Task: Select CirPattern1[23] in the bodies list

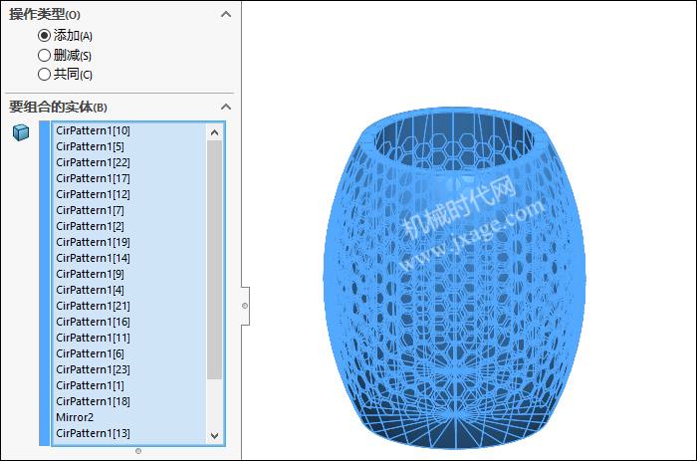Action: click(x=129, y=369)
